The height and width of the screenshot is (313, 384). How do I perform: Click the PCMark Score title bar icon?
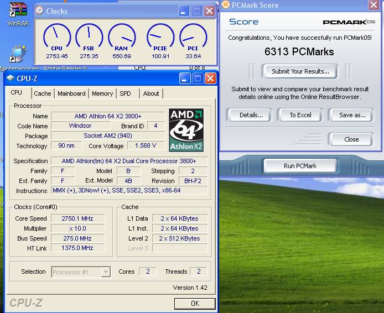226,4
